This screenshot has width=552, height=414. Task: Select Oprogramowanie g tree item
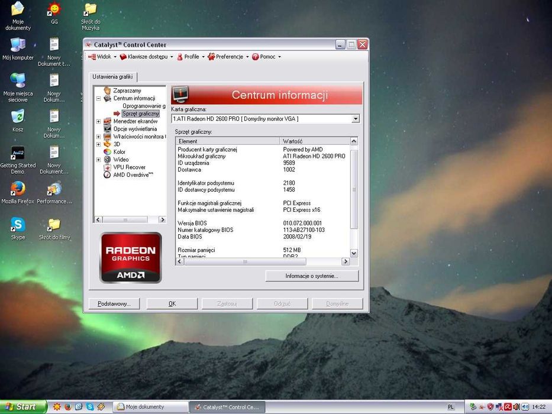tap(144, 106)
